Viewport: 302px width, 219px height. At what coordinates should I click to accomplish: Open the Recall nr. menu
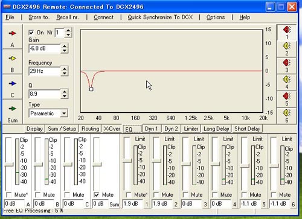coord(68,17)
